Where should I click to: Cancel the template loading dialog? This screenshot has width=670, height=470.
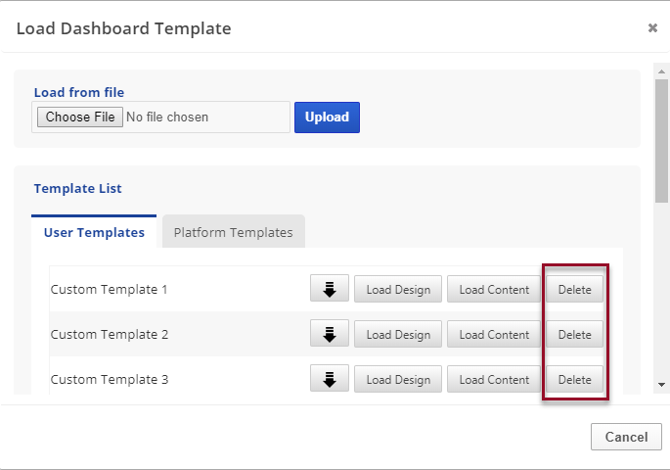click(626, 437)
